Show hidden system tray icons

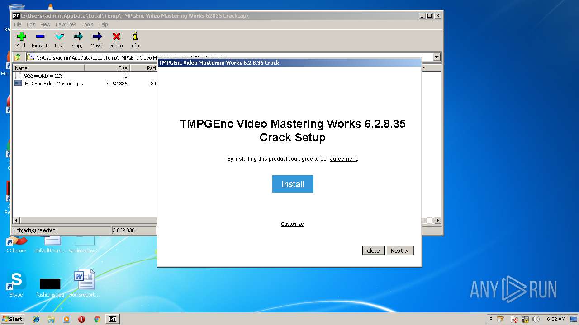pyautogui.click(x=491, y=319)
